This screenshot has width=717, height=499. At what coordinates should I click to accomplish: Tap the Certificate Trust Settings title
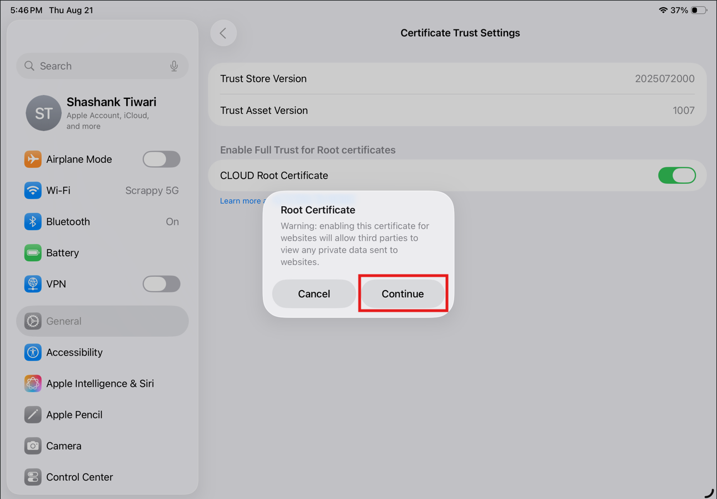(x=460, y=33)
